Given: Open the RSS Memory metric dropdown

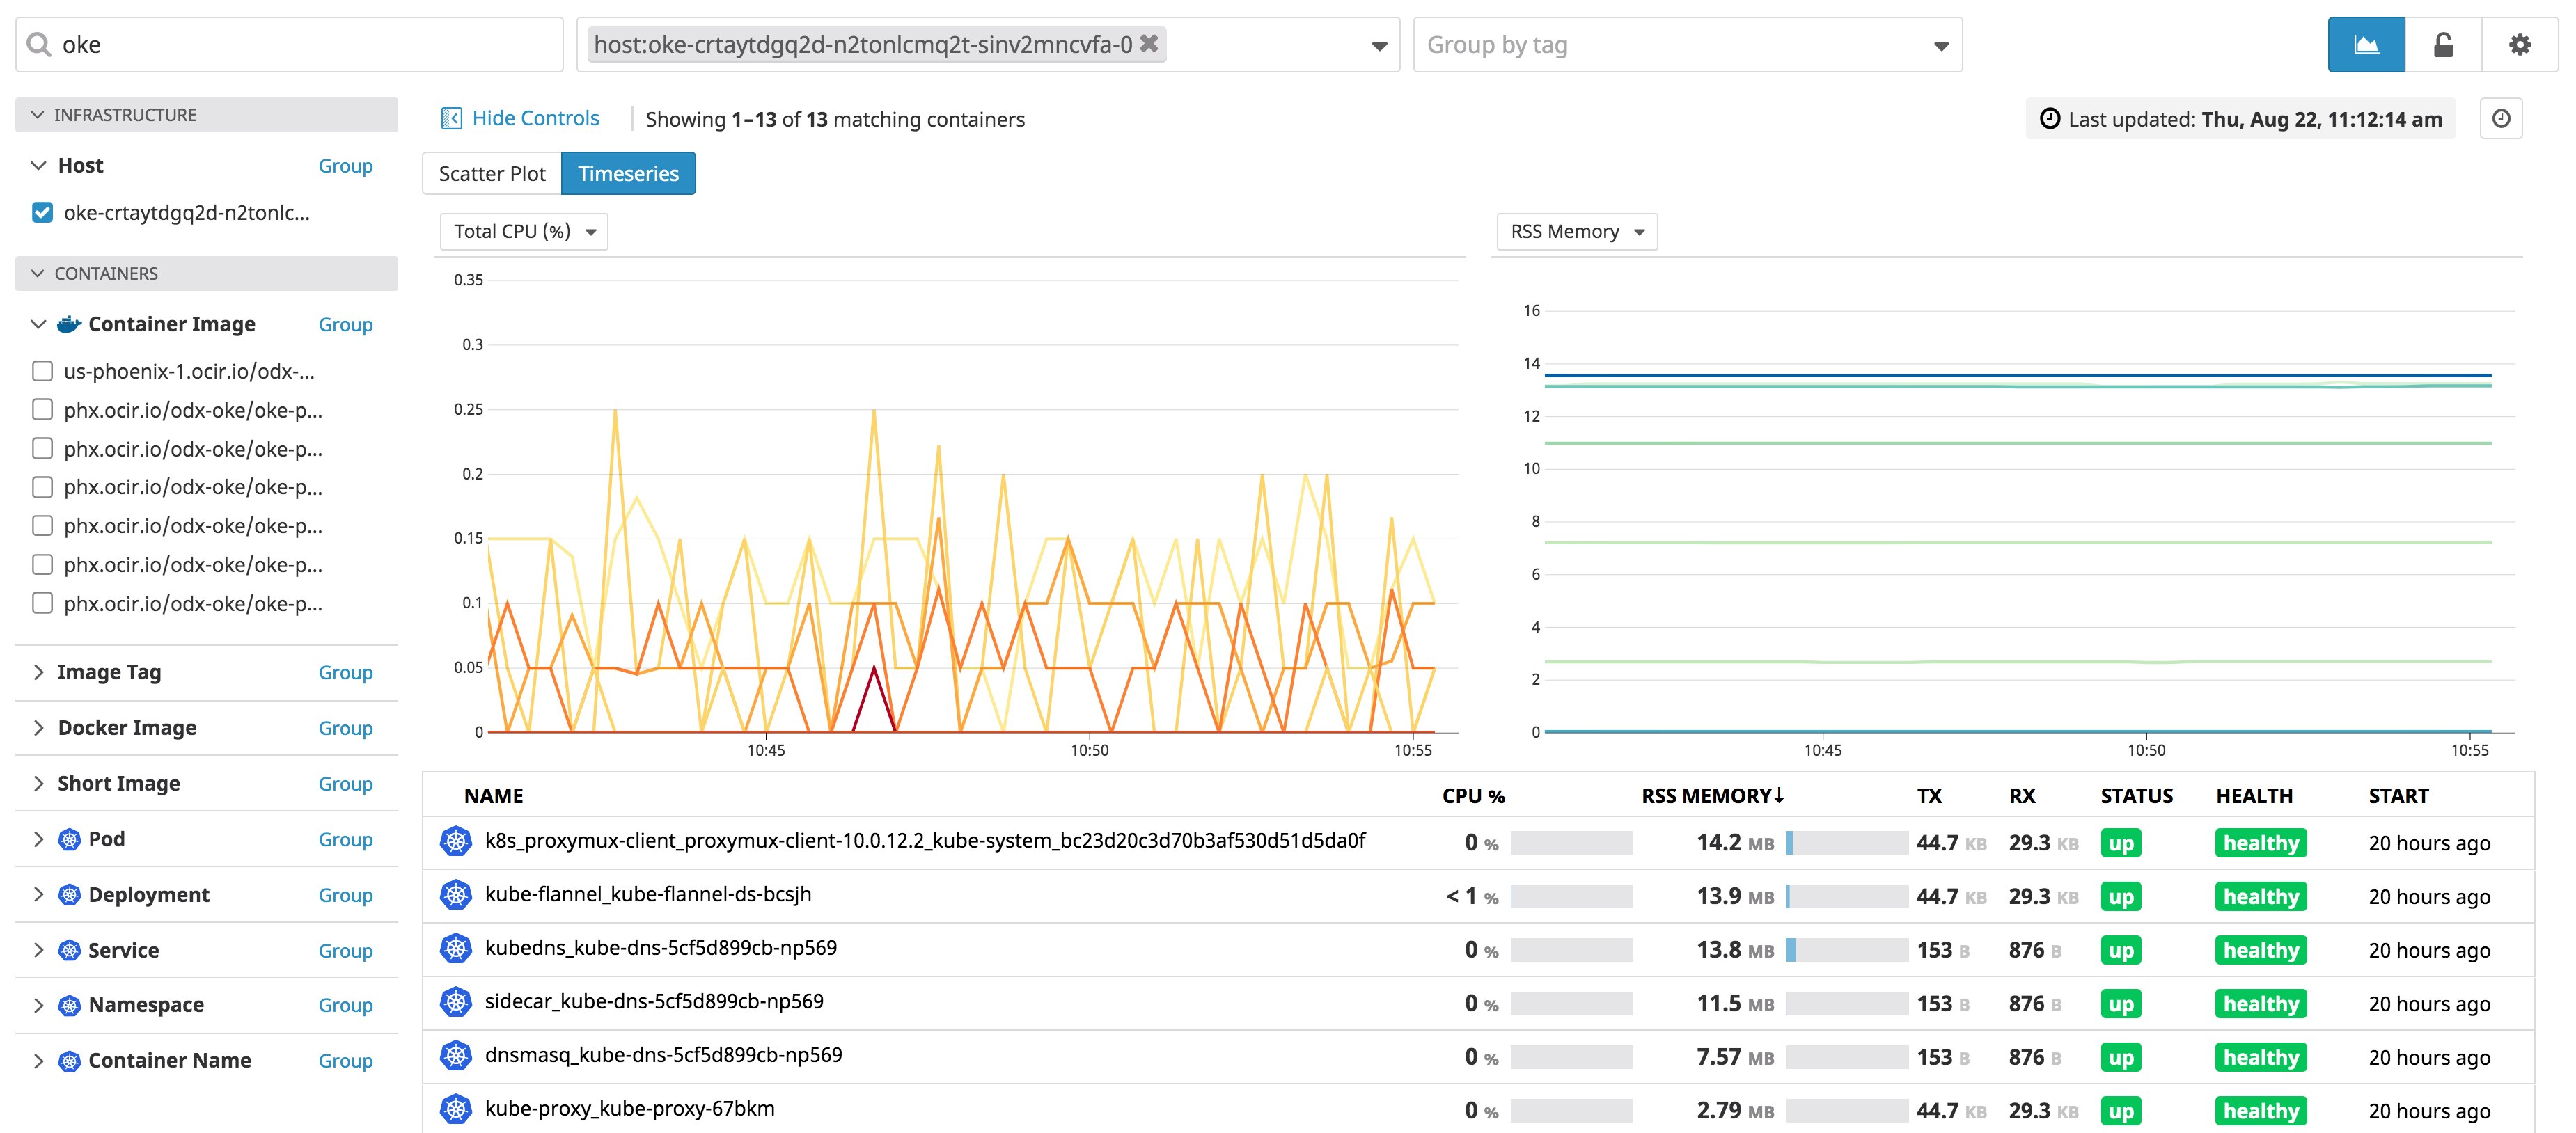Looking at the screenshot, I should (x=1576, y=232).
